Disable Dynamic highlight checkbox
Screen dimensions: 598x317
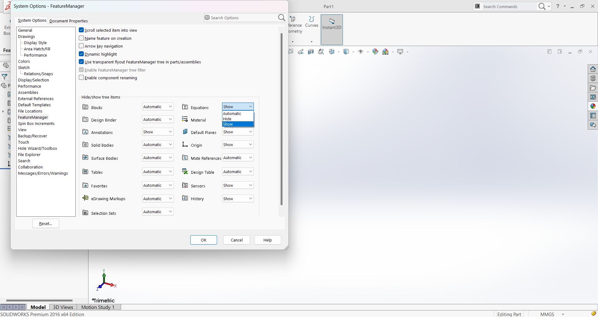click(81, 54)
